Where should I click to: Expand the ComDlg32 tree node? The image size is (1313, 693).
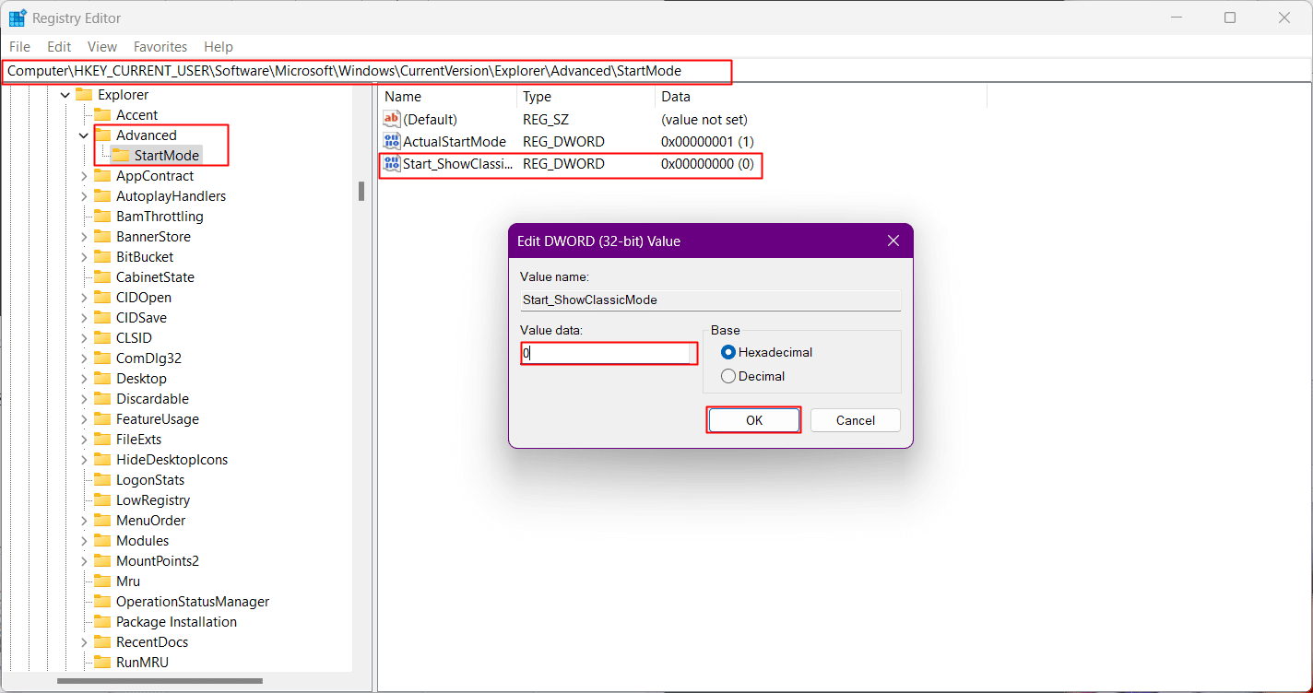[84, 358]
